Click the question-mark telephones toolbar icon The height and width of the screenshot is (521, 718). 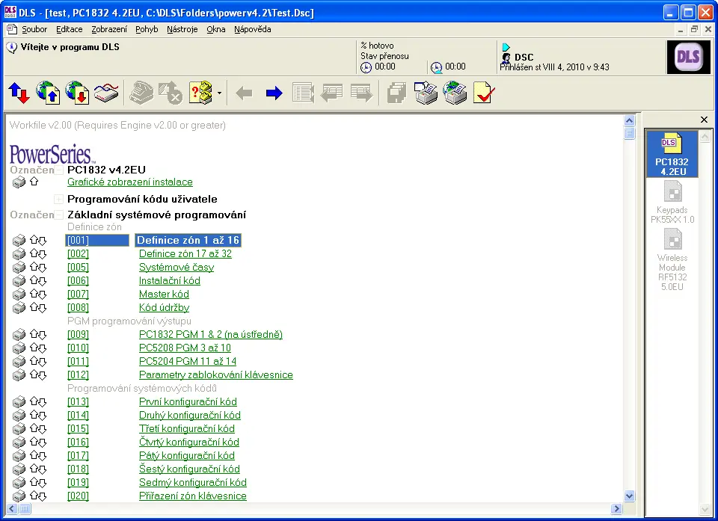(200, 93)
